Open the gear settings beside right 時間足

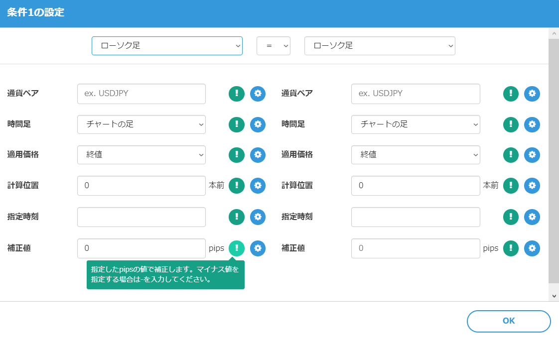point(532,124)
